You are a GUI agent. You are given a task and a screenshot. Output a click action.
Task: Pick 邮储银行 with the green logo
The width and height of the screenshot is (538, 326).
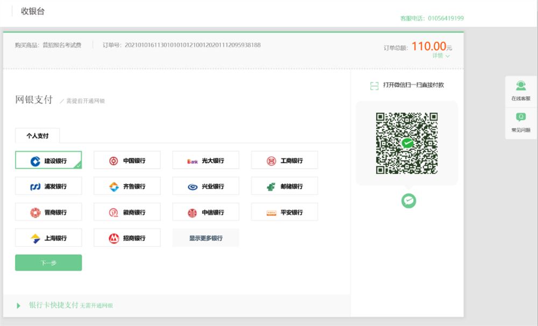(x=271, y=186)
